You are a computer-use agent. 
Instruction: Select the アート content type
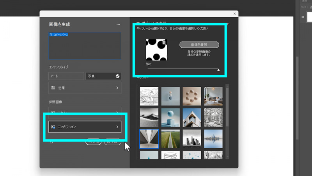click(x=66, y=76)
